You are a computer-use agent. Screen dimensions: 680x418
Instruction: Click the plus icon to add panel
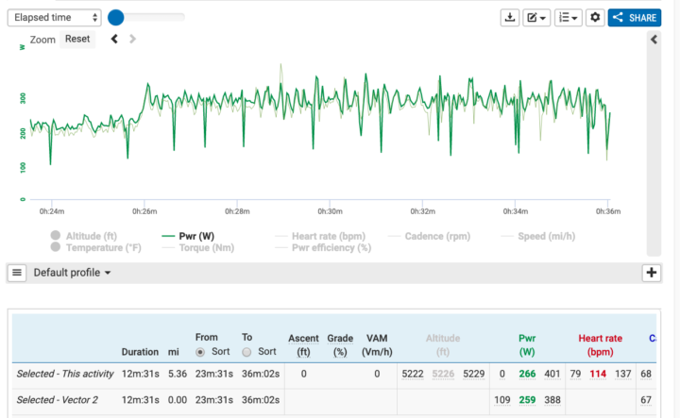[651, 273]
